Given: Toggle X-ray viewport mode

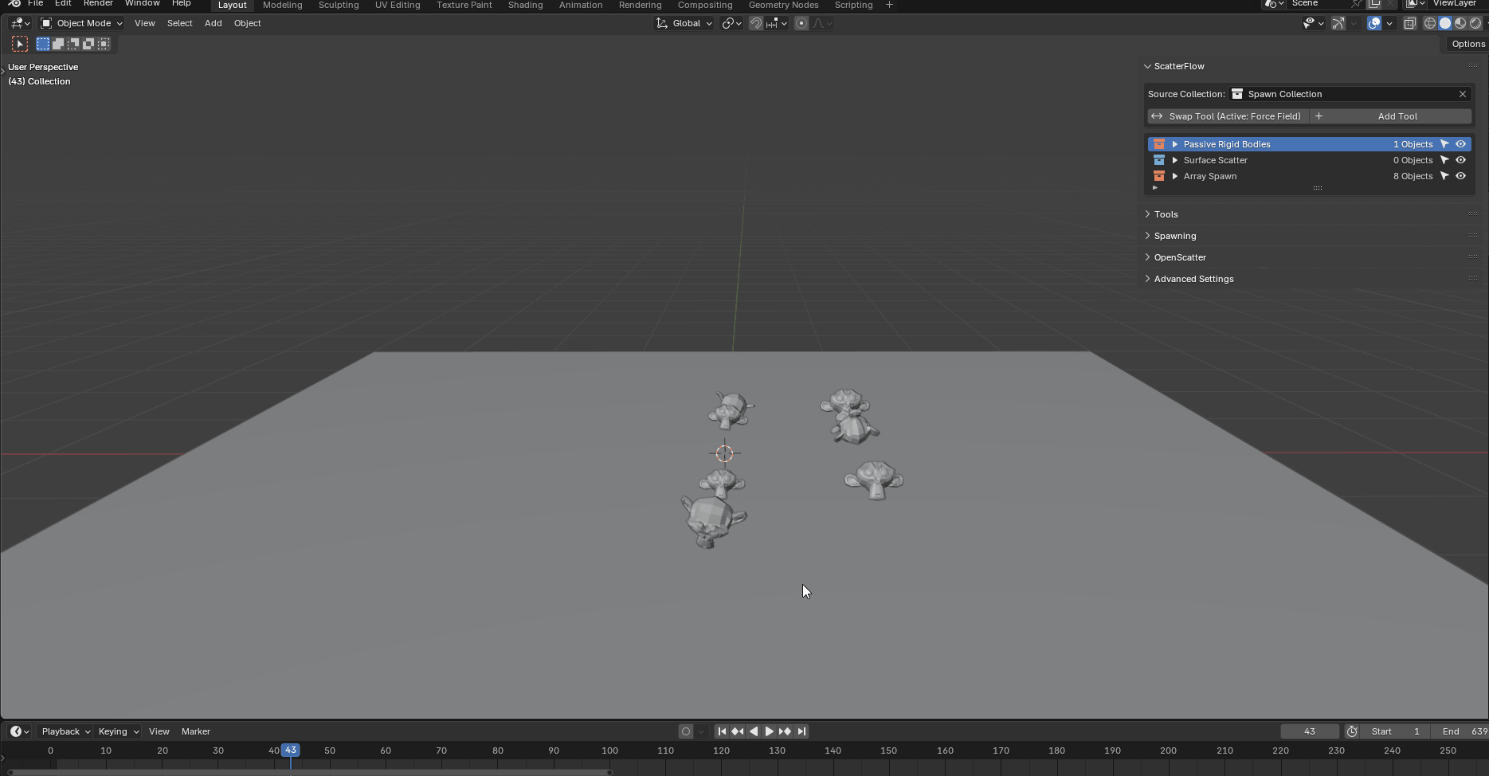Looking at the screenshot, I should pos(1409,23).
